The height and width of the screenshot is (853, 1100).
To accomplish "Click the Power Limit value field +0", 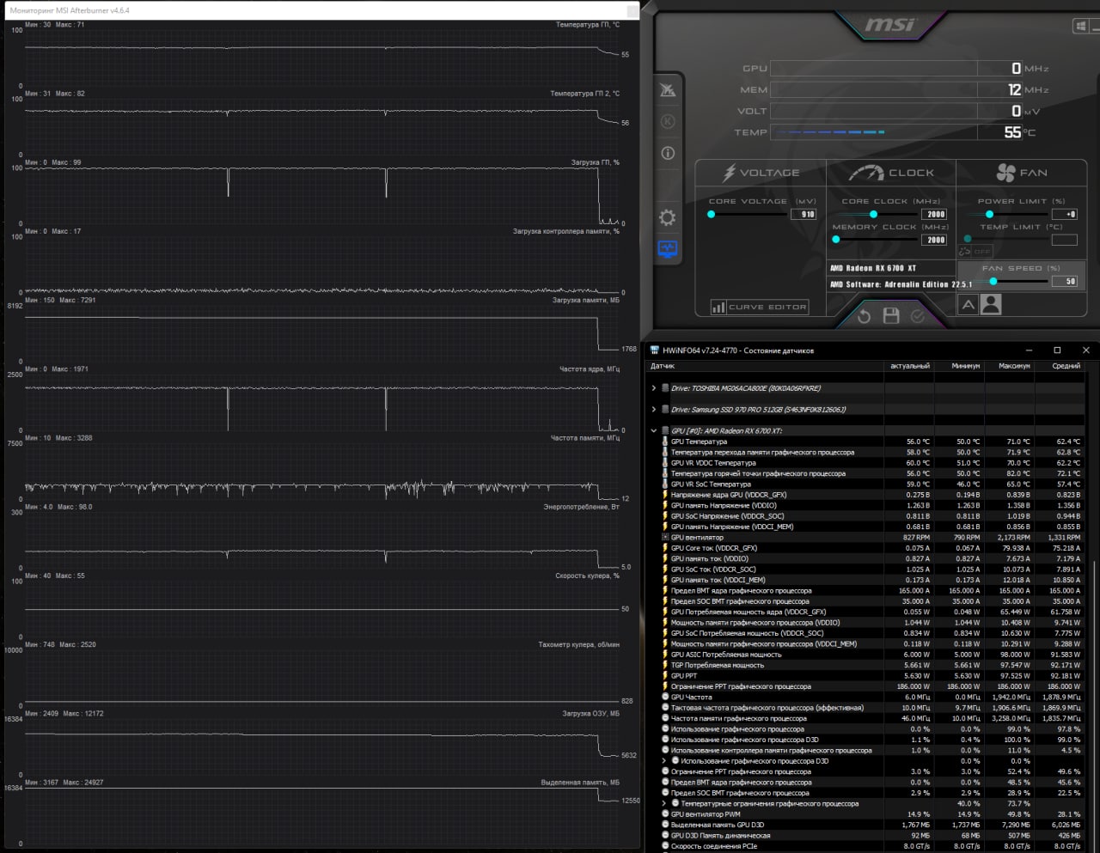I will click(x=1066, y=215).
